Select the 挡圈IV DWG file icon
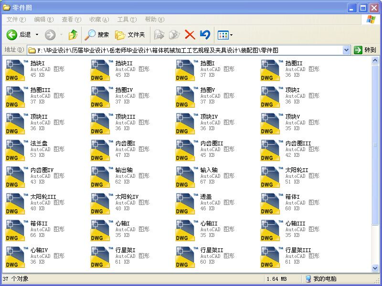The height and width of the screenshot is (286, 382). (x=100, y=97)
